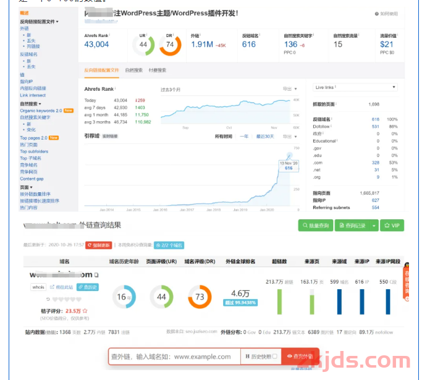The height and width of the screenshot is (380, 422).
Task: Click the red 强制更新 button
Action: 99,245
